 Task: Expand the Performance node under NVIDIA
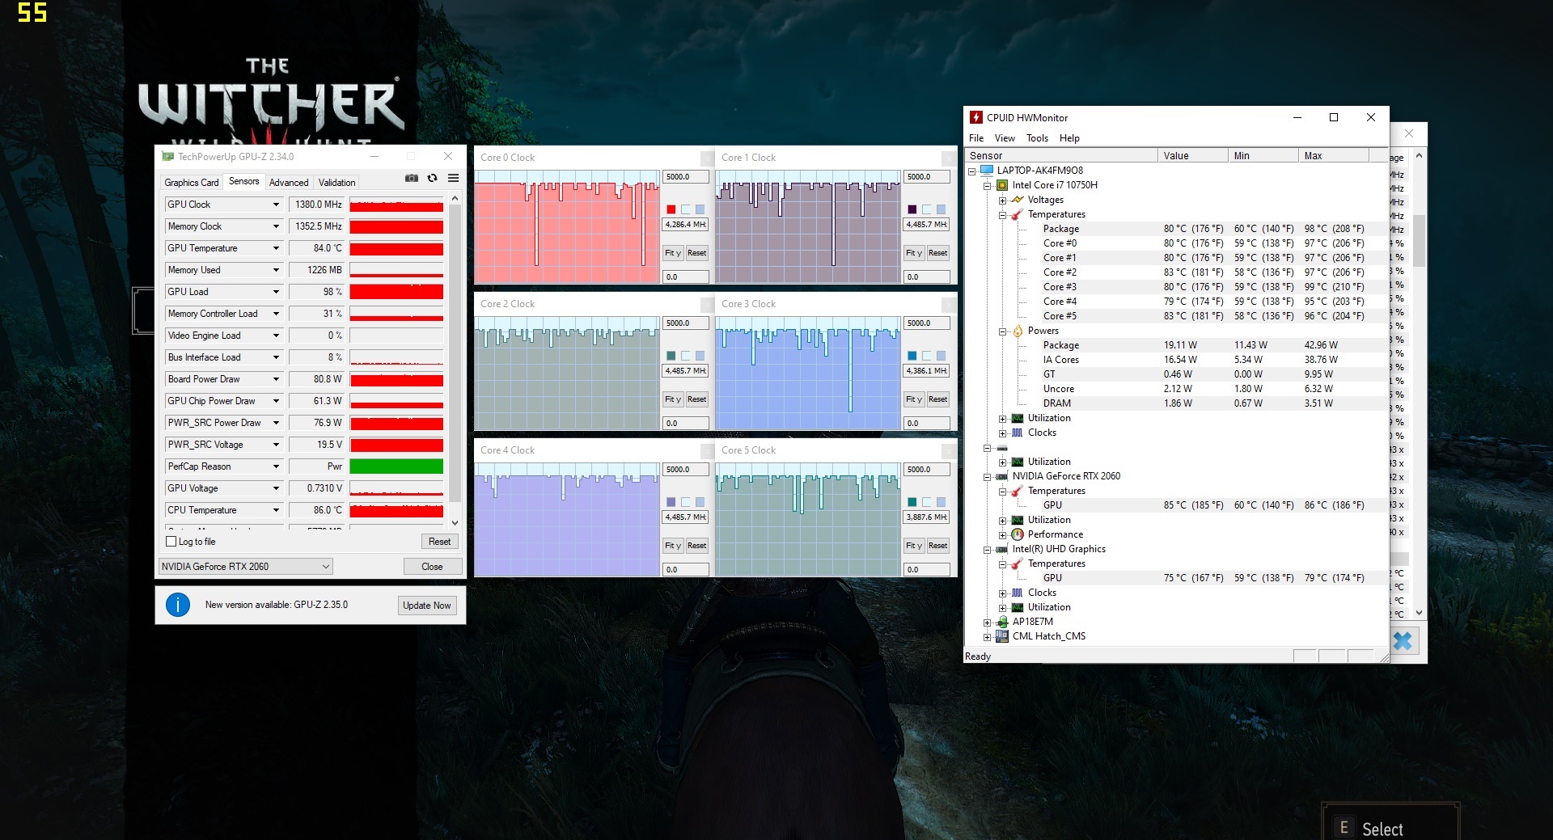(x=1002, y=535)
